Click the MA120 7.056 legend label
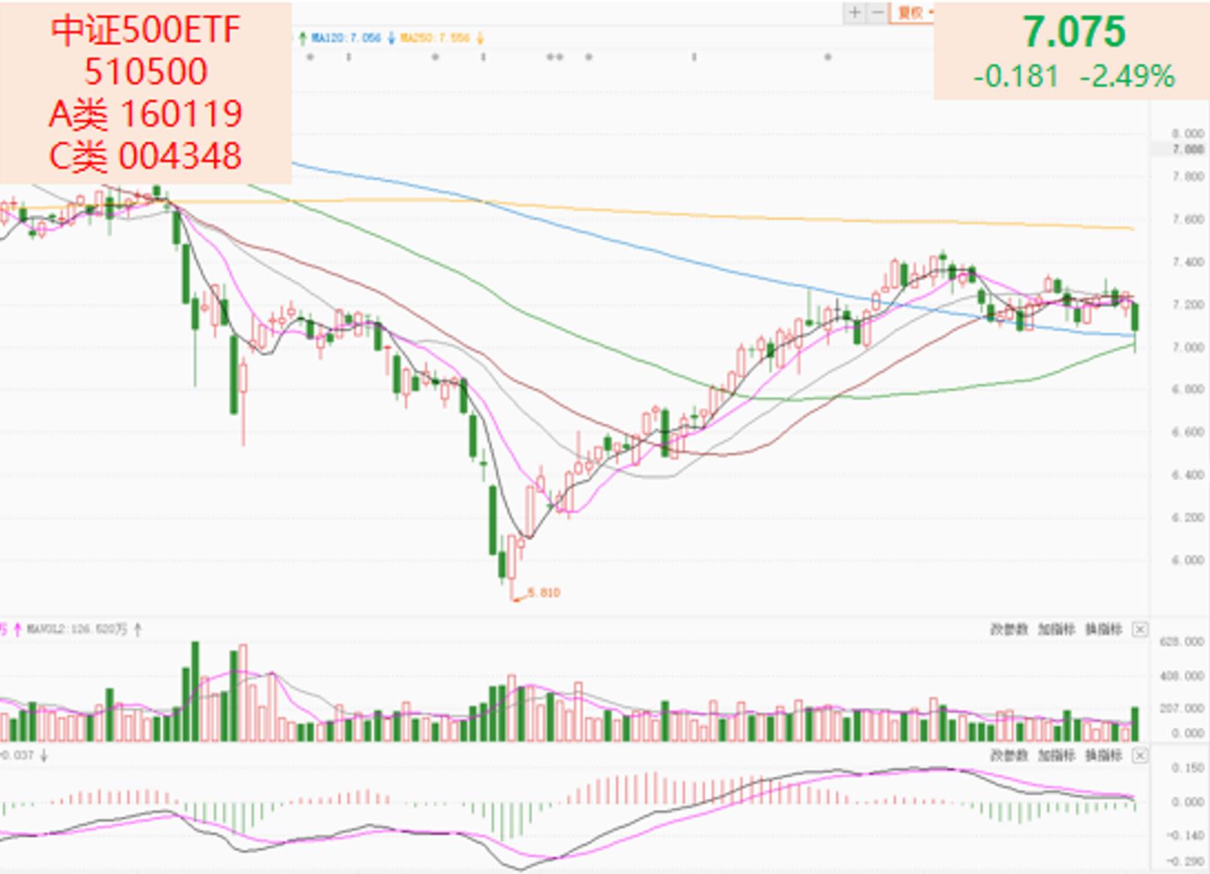 tap(346, 38)
